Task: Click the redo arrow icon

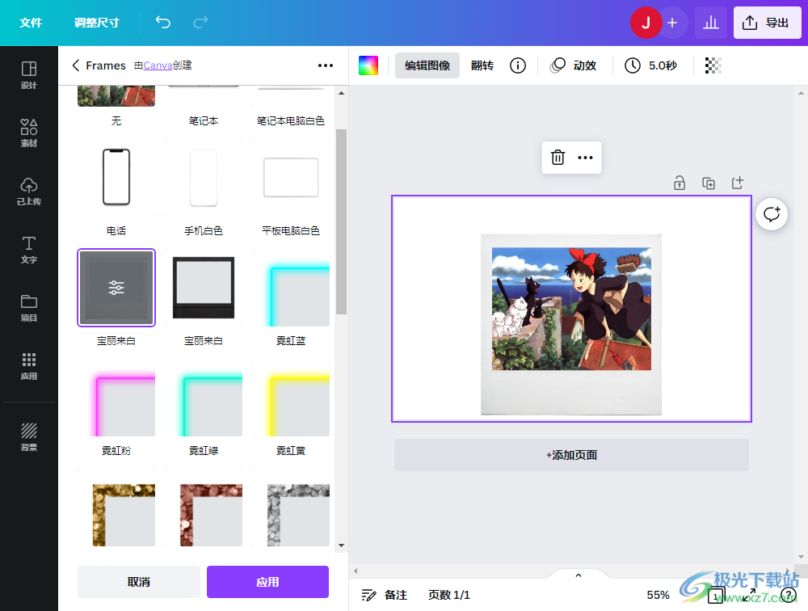Action: 200,22
